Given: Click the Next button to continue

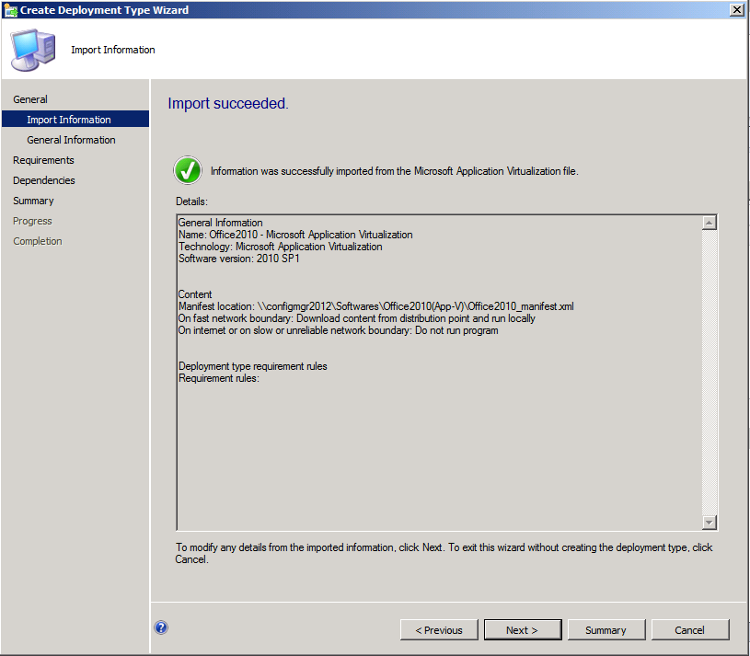Looking at the screenshot, I should pos(523,629).
